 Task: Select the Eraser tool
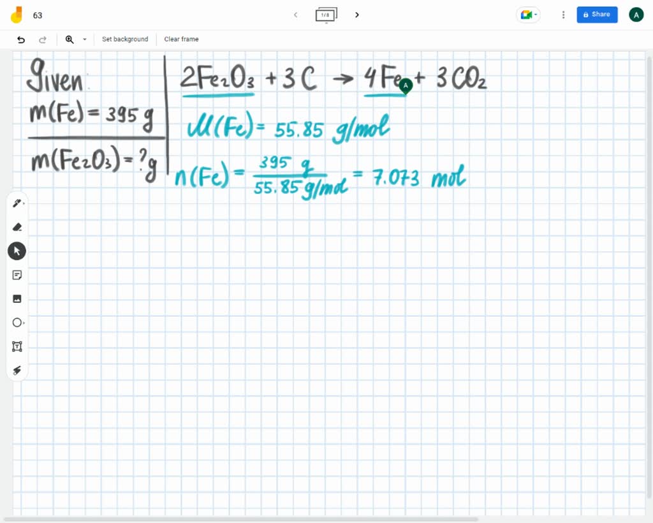(17, 227)
